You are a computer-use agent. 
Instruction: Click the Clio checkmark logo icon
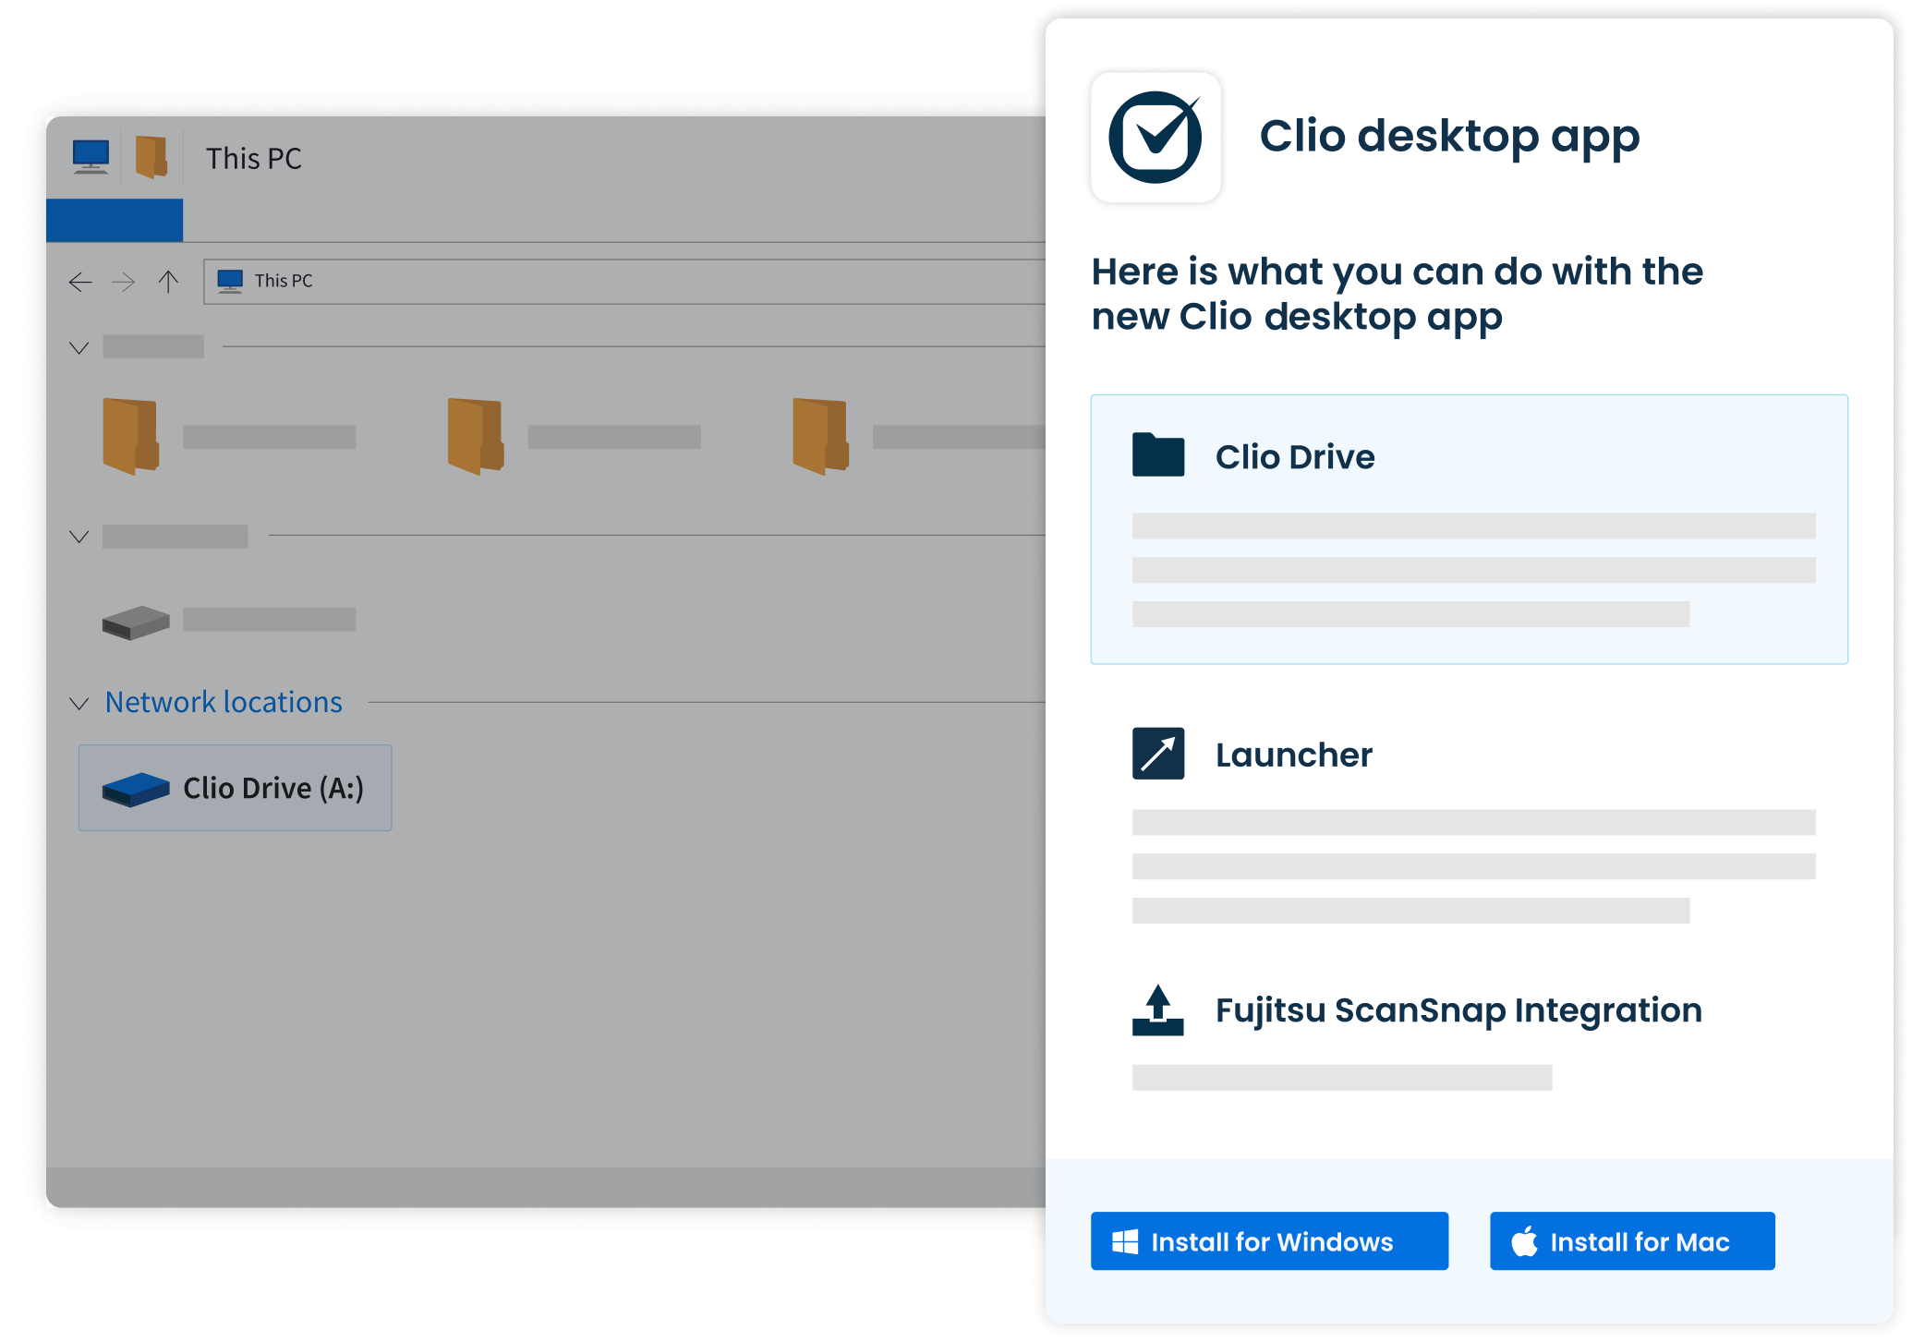[x=1156, y=138]
